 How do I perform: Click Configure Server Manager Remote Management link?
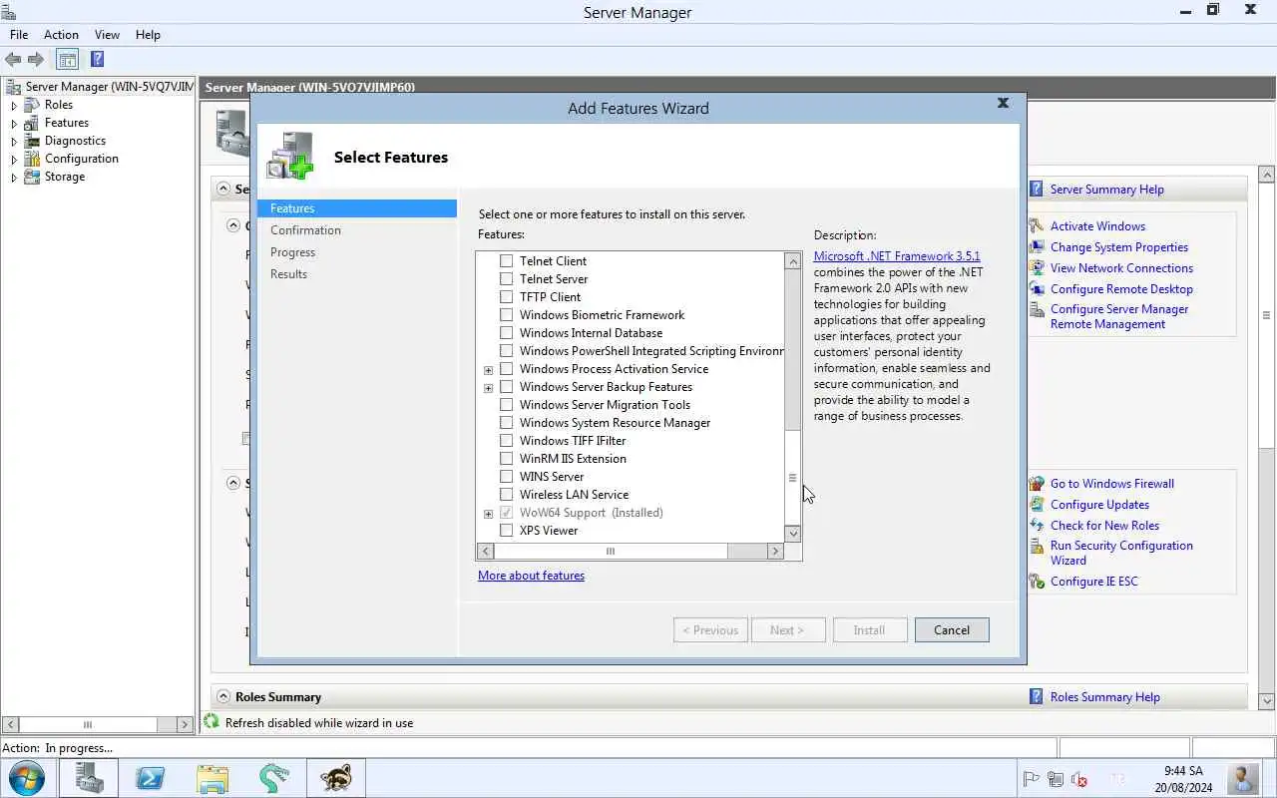click(x=1119, y=316)
